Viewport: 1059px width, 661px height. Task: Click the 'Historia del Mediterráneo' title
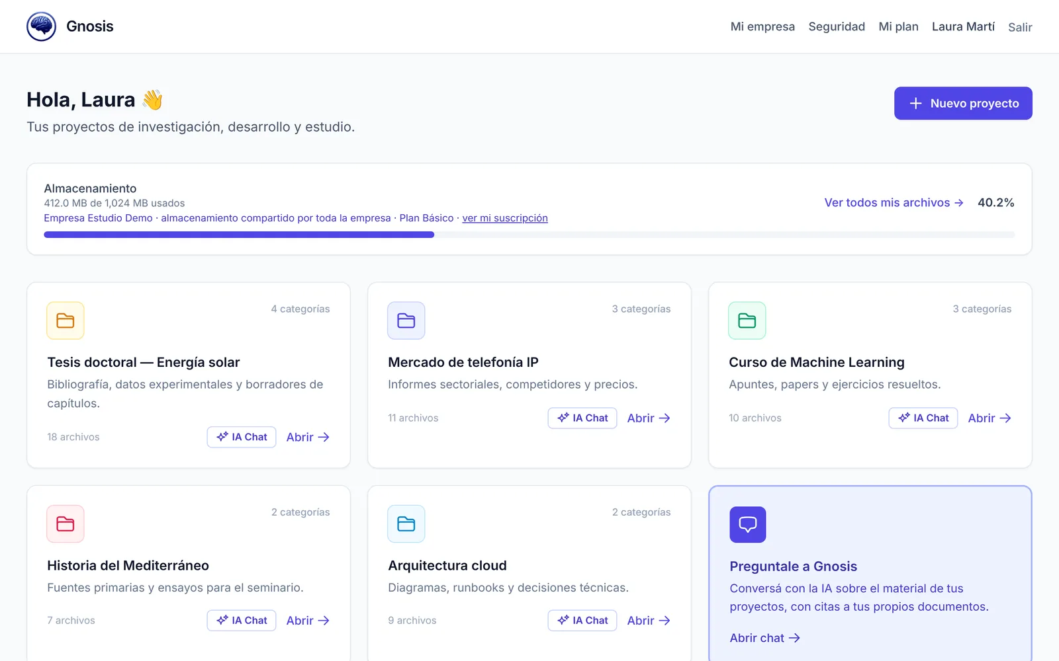(x=128, y=566)
